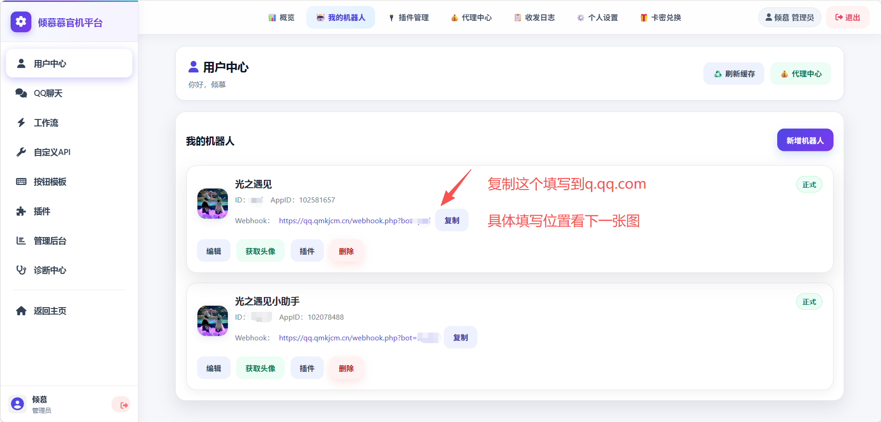The image size is (881, 422).
Task: Go to 工作流 sidebar item
Action: point(69,123)
